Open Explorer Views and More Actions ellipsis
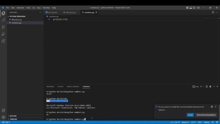The width and height of the screenshot is (220, 124). 40,12
